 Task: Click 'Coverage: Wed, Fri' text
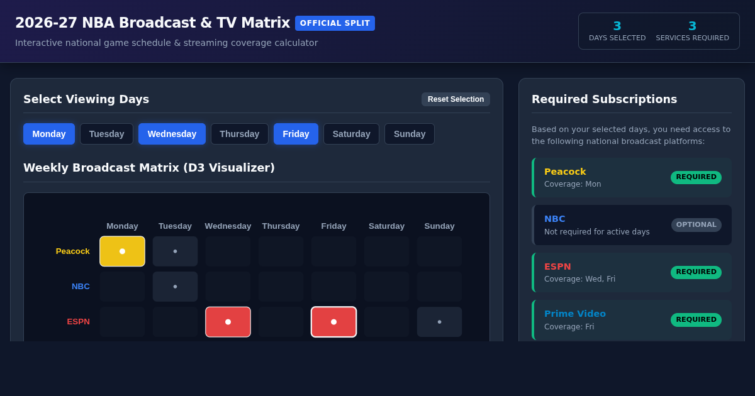tap(579, 279)
